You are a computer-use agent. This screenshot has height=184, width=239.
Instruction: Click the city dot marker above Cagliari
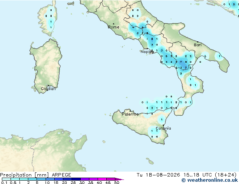point(48,86)
